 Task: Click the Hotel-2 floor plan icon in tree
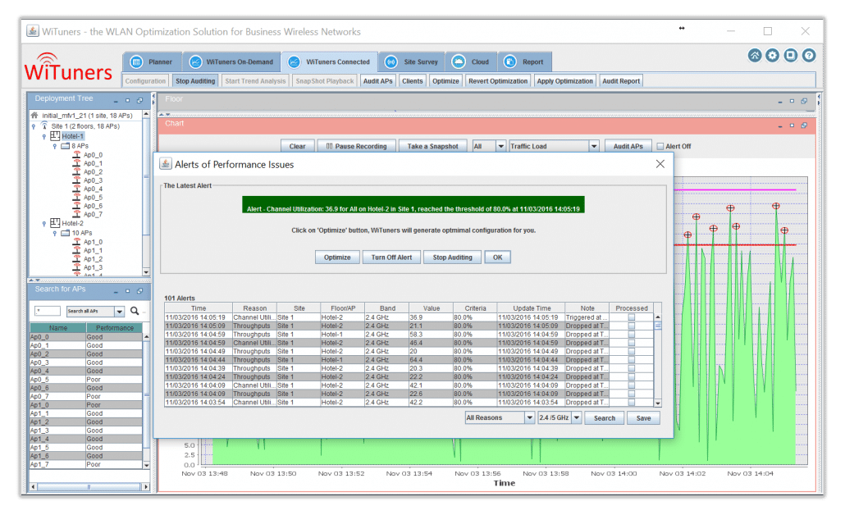(x=55, y=223)
